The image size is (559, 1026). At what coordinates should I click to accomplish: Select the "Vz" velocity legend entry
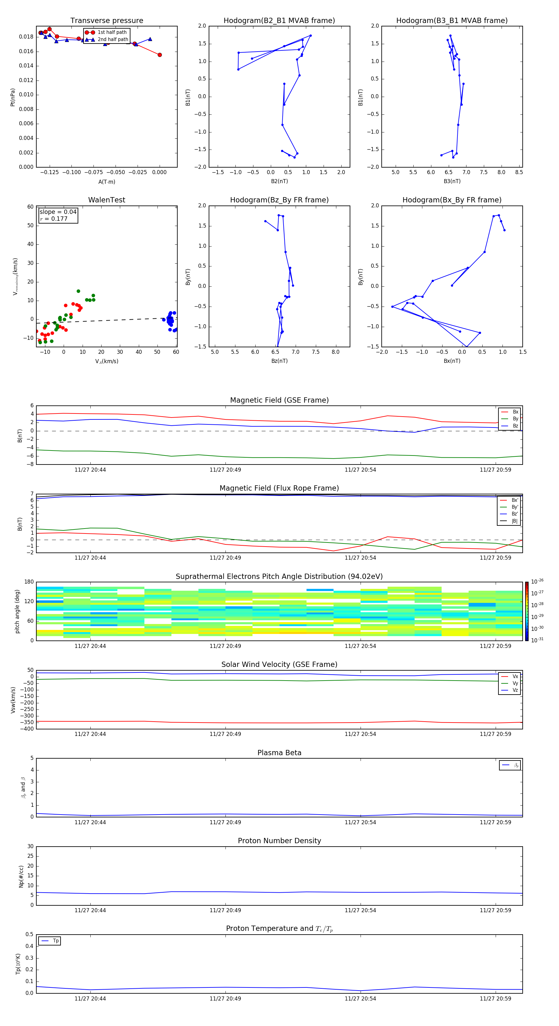coord(510,690)
